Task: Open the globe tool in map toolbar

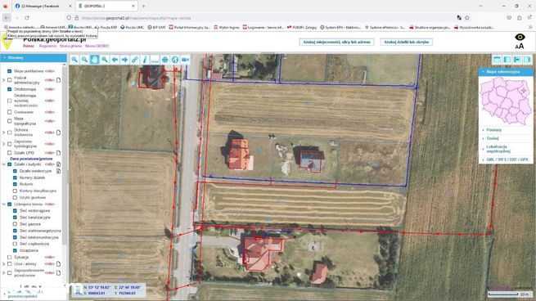Action: click(x=174, y=60)
